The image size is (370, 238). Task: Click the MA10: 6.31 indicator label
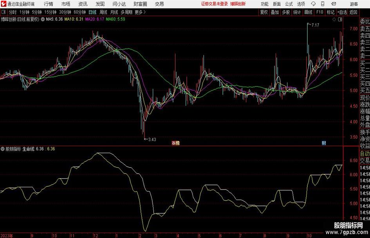pos(74,19)
